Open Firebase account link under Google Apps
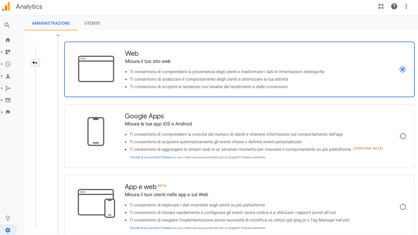The width and height of the screenshot is (418, 235). point(151,157)
